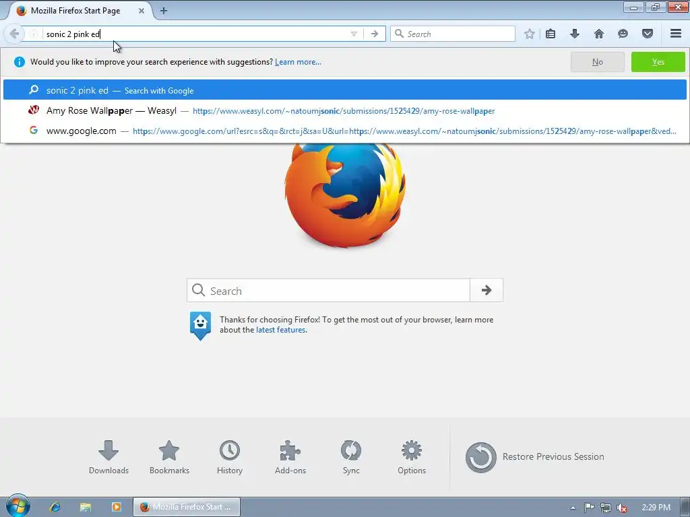
Task: Open a new tab with plus button
Action: click(163, 11)
